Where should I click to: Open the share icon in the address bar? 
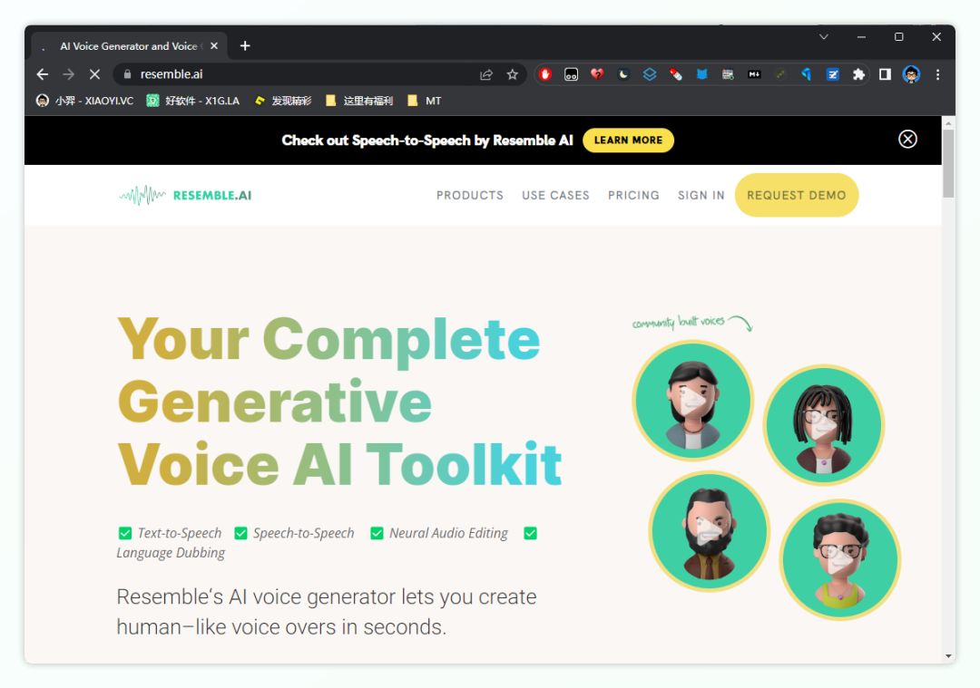point(486,74)
